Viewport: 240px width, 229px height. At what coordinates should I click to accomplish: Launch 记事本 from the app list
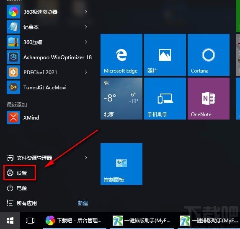(x=13, y=27)
